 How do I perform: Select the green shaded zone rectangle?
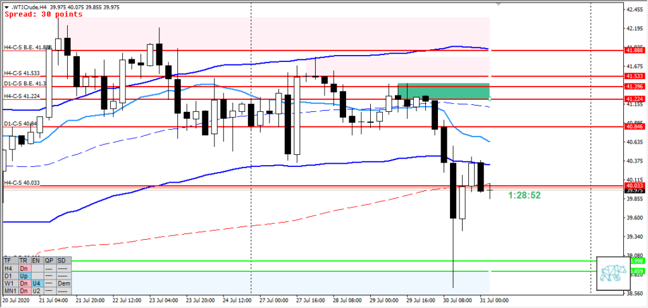443,90
